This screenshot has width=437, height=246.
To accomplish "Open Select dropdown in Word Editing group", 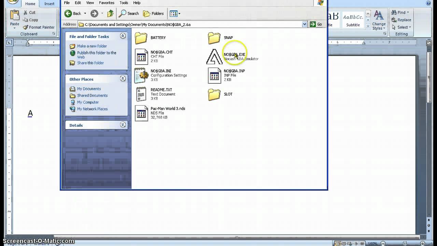I will click(x=401, y=27).
